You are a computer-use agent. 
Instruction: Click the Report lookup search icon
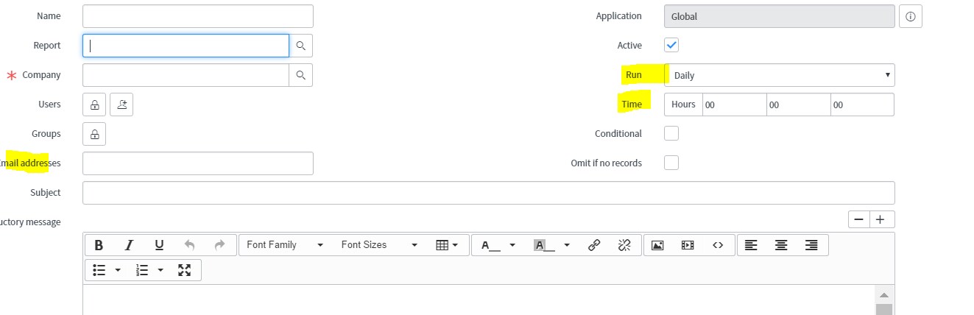[x=300, y=46]
